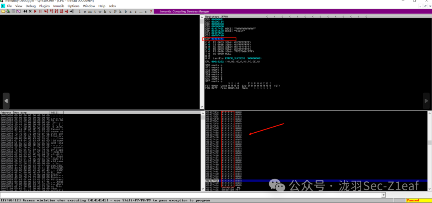This screenshot has width=432, height=203.
Task: Click the red question mark help icon
Action: point(151,11)
